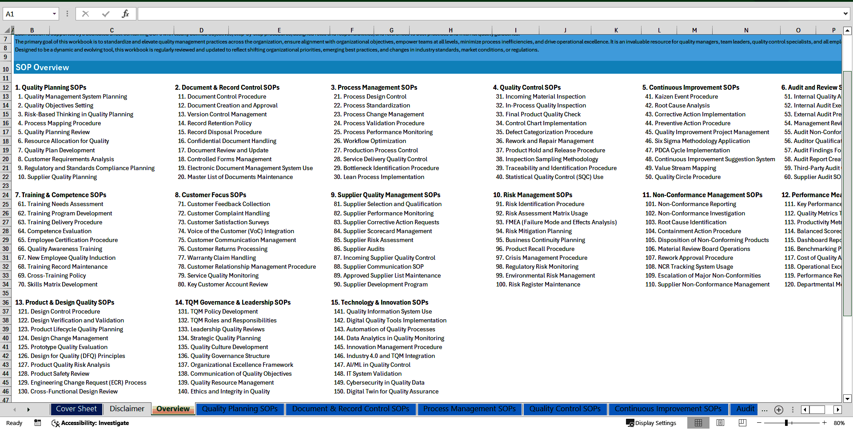
Task: Expand the formula bar with its chevron
Action: pyautogui.click(x=845, y=14)
